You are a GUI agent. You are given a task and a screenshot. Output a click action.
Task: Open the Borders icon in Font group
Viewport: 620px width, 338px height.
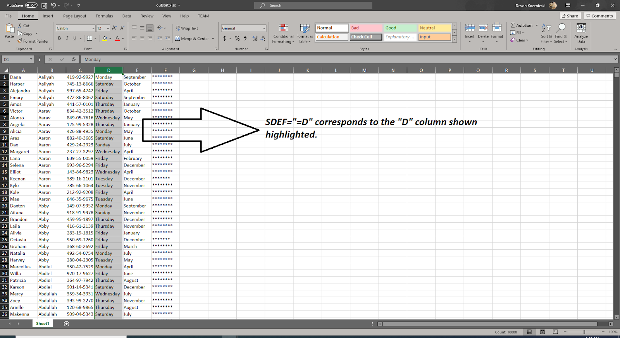[x=90, y=38]
